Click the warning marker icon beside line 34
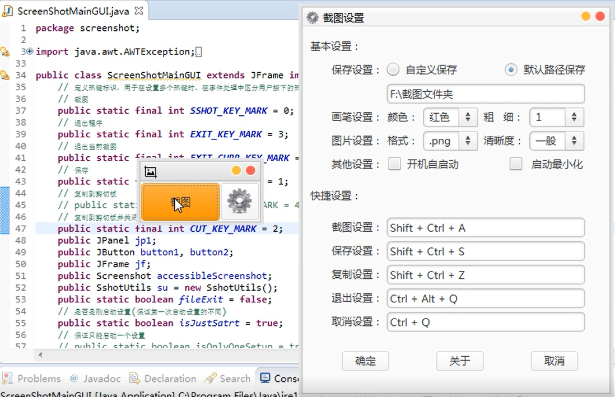 [x=4, y=74]
